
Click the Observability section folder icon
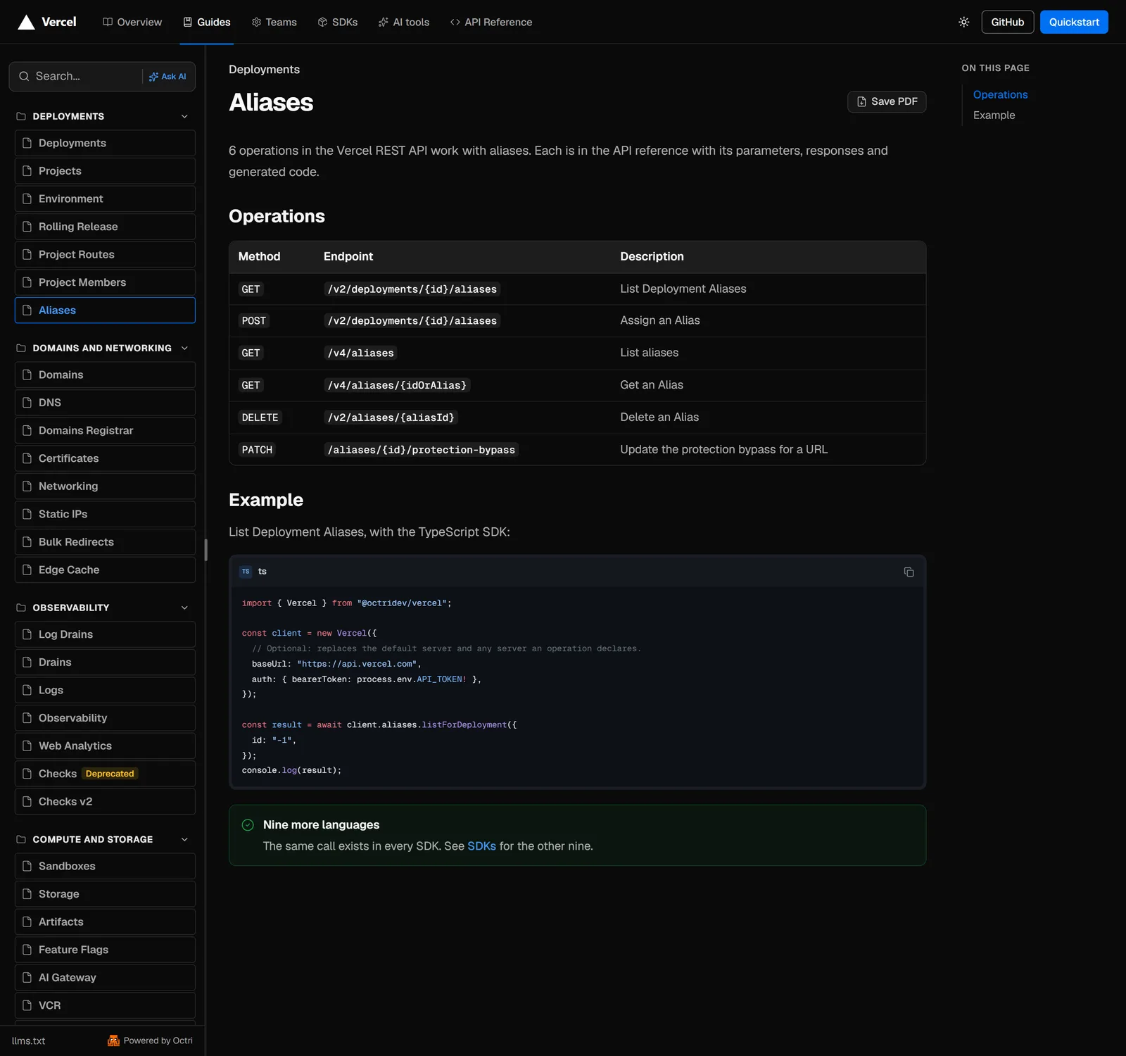coord(21,608)
